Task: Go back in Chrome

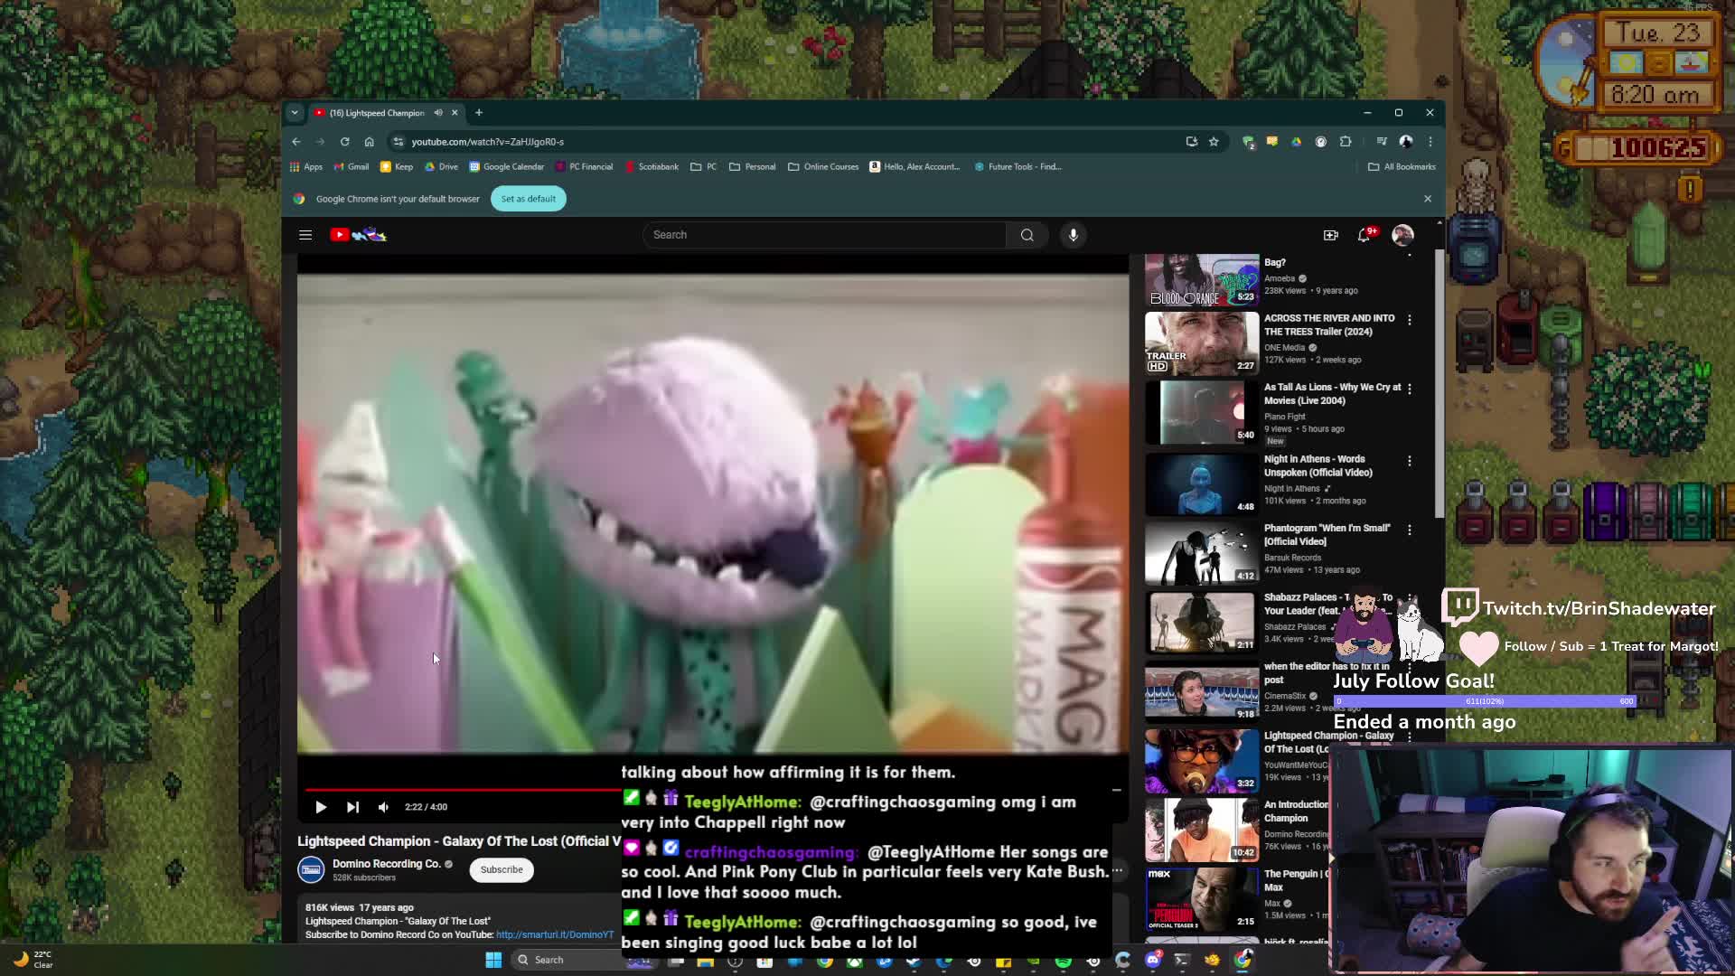Action: point(296,142)
